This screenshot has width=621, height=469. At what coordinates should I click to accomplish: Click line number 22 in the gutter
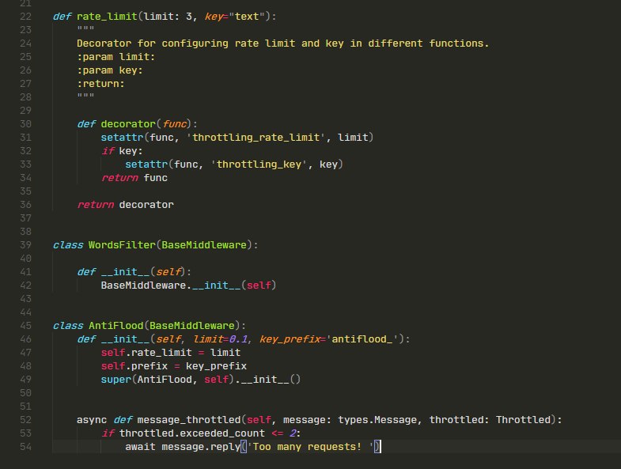coord(26,17)
